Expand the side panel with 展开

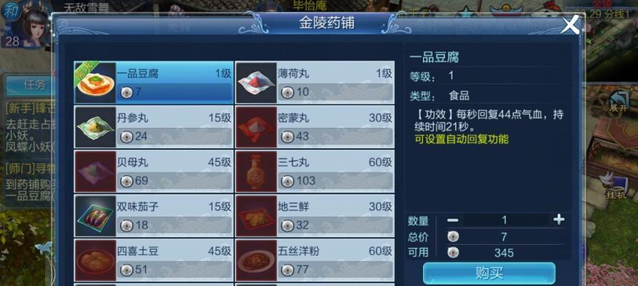click(x=618, y=101)
